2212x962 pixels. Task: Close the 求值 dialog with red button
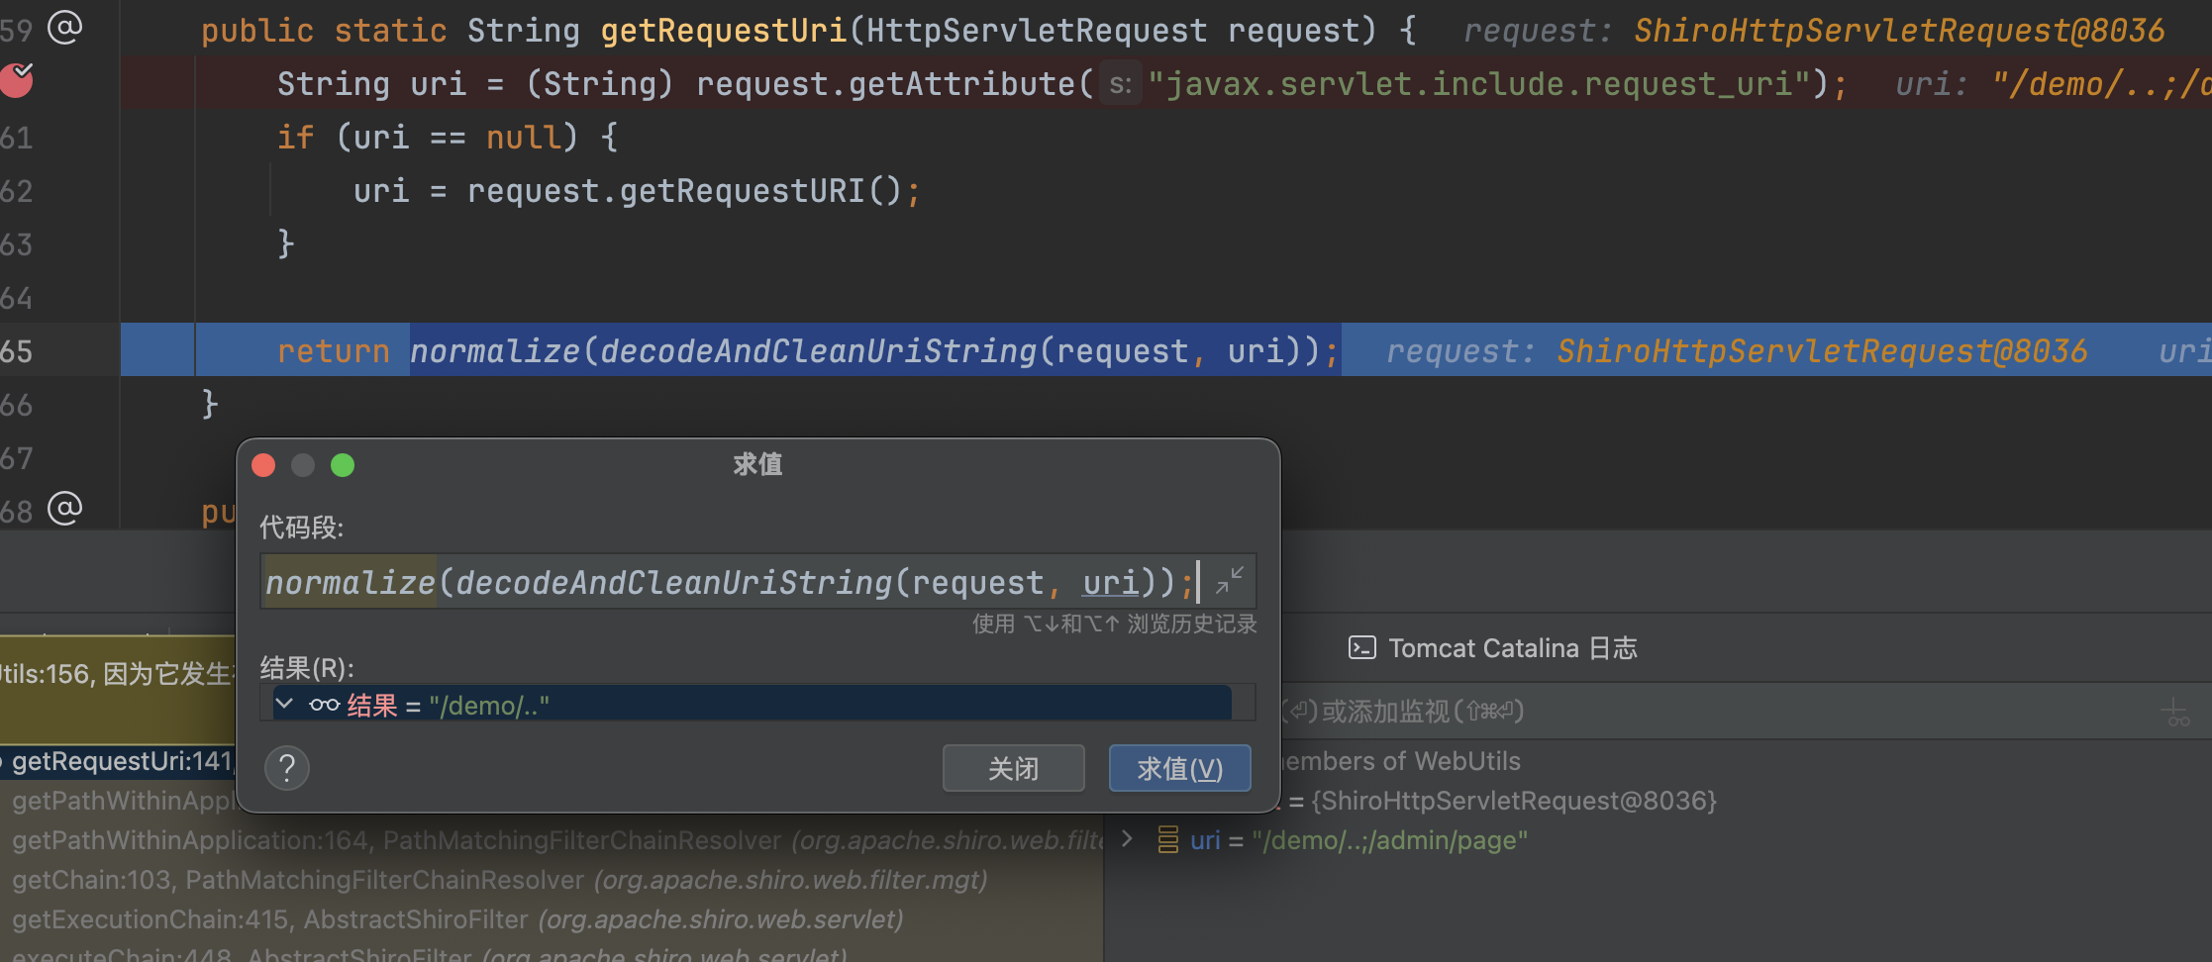(x=263, y=465)
